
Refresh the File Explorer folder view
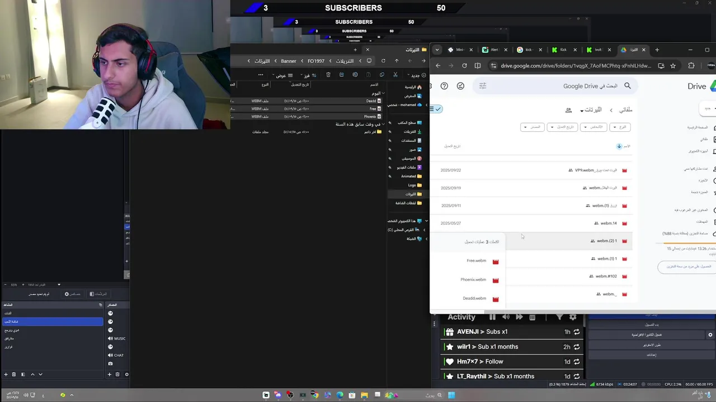tap(383, 61)
